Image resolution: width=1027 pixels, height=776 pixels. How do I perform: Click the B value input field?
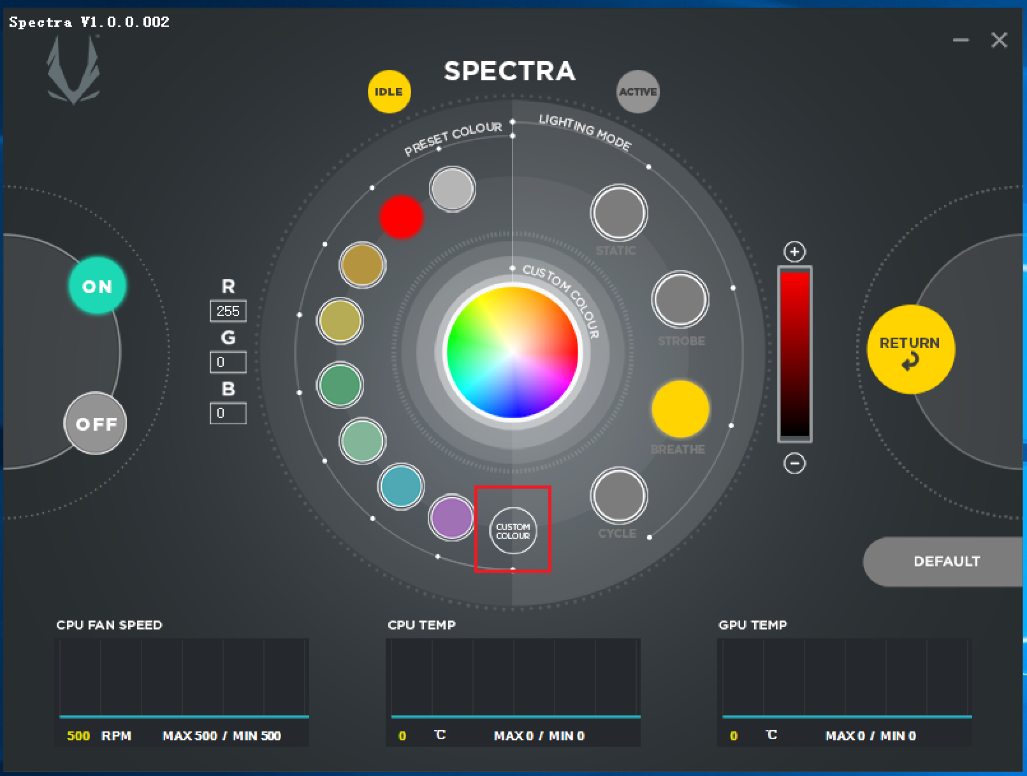[x=228, y=413]
